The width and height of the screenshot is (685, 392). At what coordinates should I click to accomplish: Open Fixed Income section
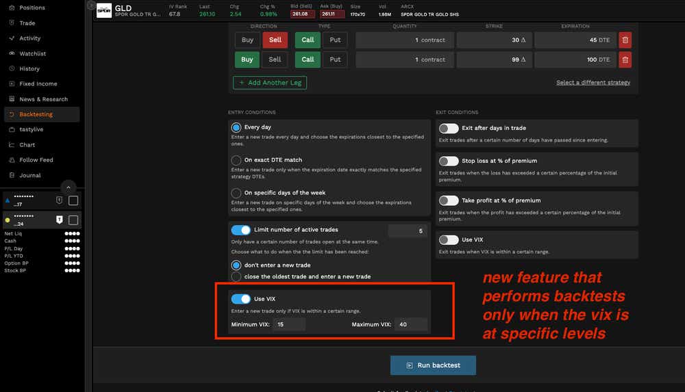pos(38,84)
